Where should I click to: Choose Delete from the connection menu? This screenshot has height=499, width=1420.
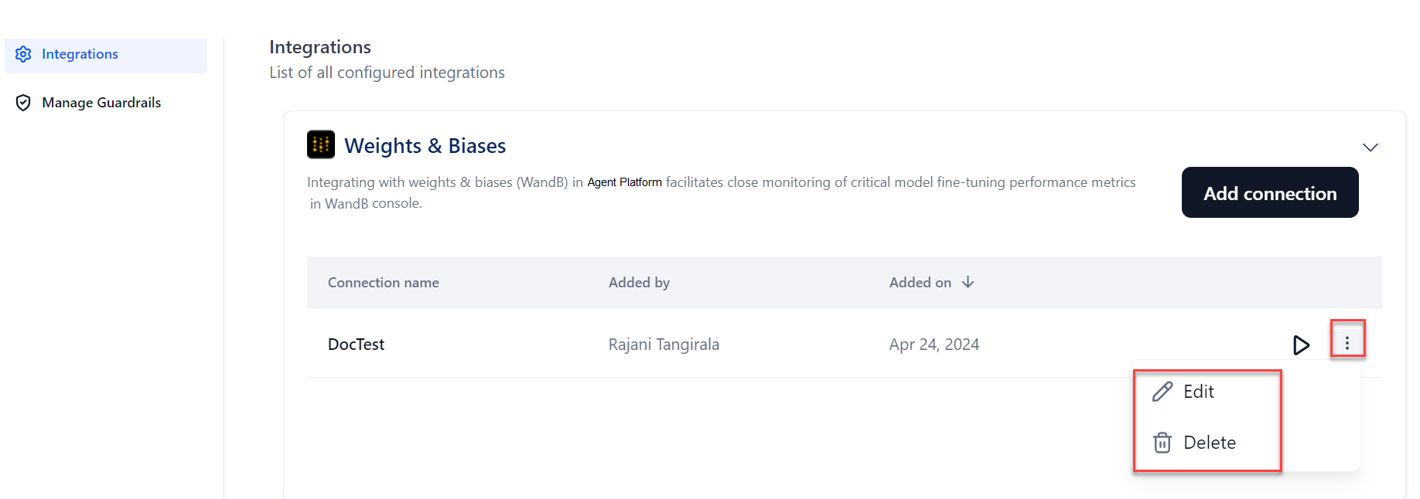(x=1210, y=443)
